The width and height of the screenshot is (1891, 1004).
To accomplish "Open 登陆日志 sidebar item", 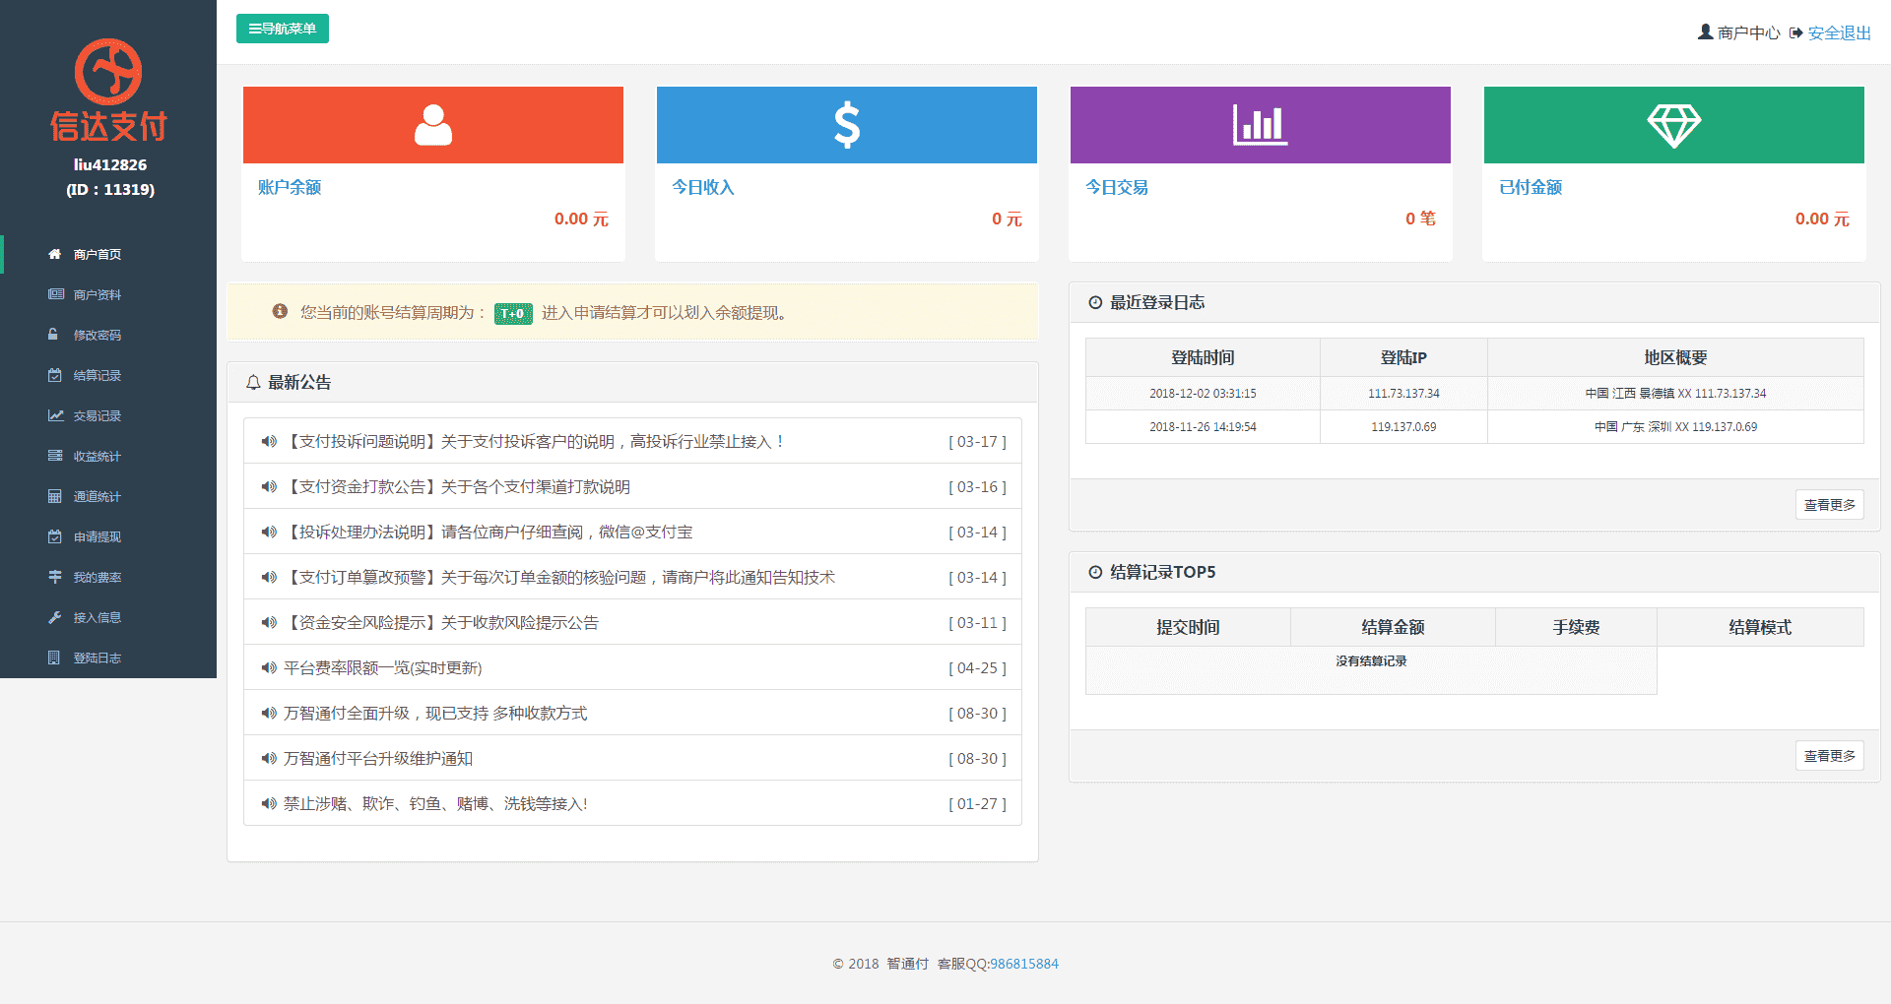I will click(97, 658).
